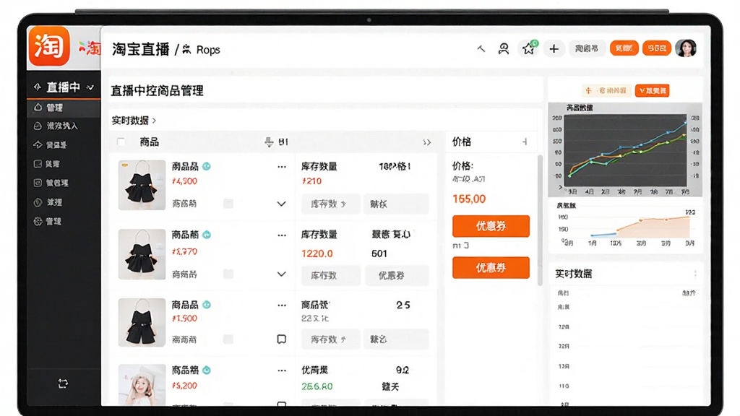The width and height of the screenshot is (740, 416).
Task: Open 库存数 arrow button in the ¥210 row
Action: [x=330, y=204]
